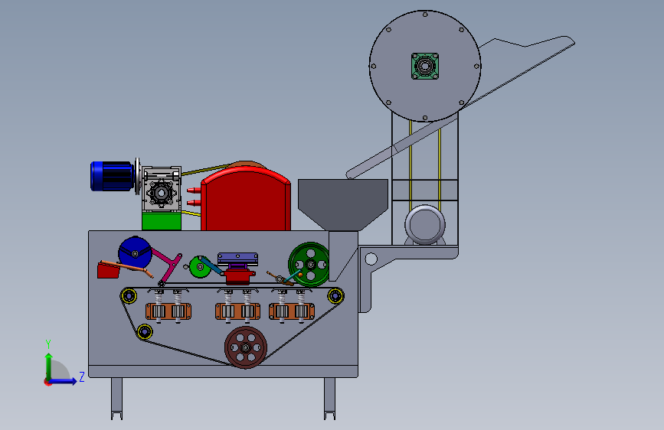Click the red origin ball of the triad
This screenshot has height=430, width=664.
pyautogui.click(x=47, y=382)
